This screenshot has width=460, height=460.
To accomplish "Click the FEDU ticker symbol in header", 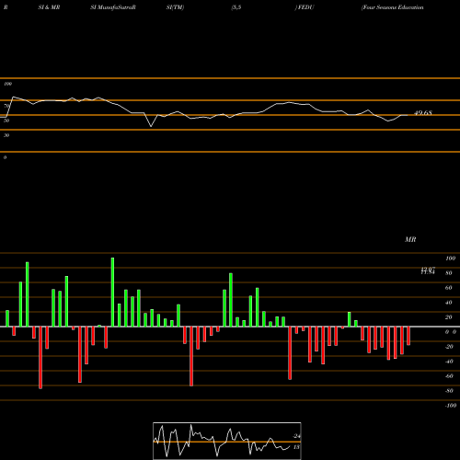I will pos(305,7).
